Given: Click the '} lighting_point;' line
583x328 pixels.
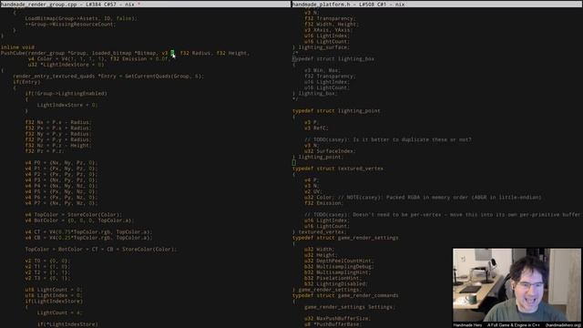Looking at the screenshot, I should pyautogui.click(x=318, y=157).
